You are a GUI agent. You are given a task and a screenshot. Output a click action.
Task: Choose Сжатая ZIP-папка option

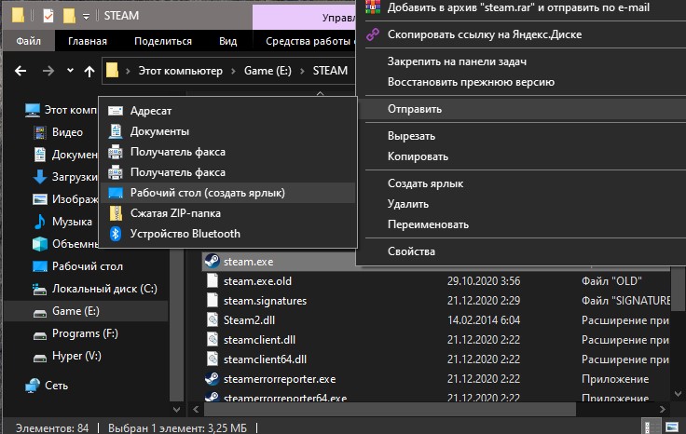(227, 213)
